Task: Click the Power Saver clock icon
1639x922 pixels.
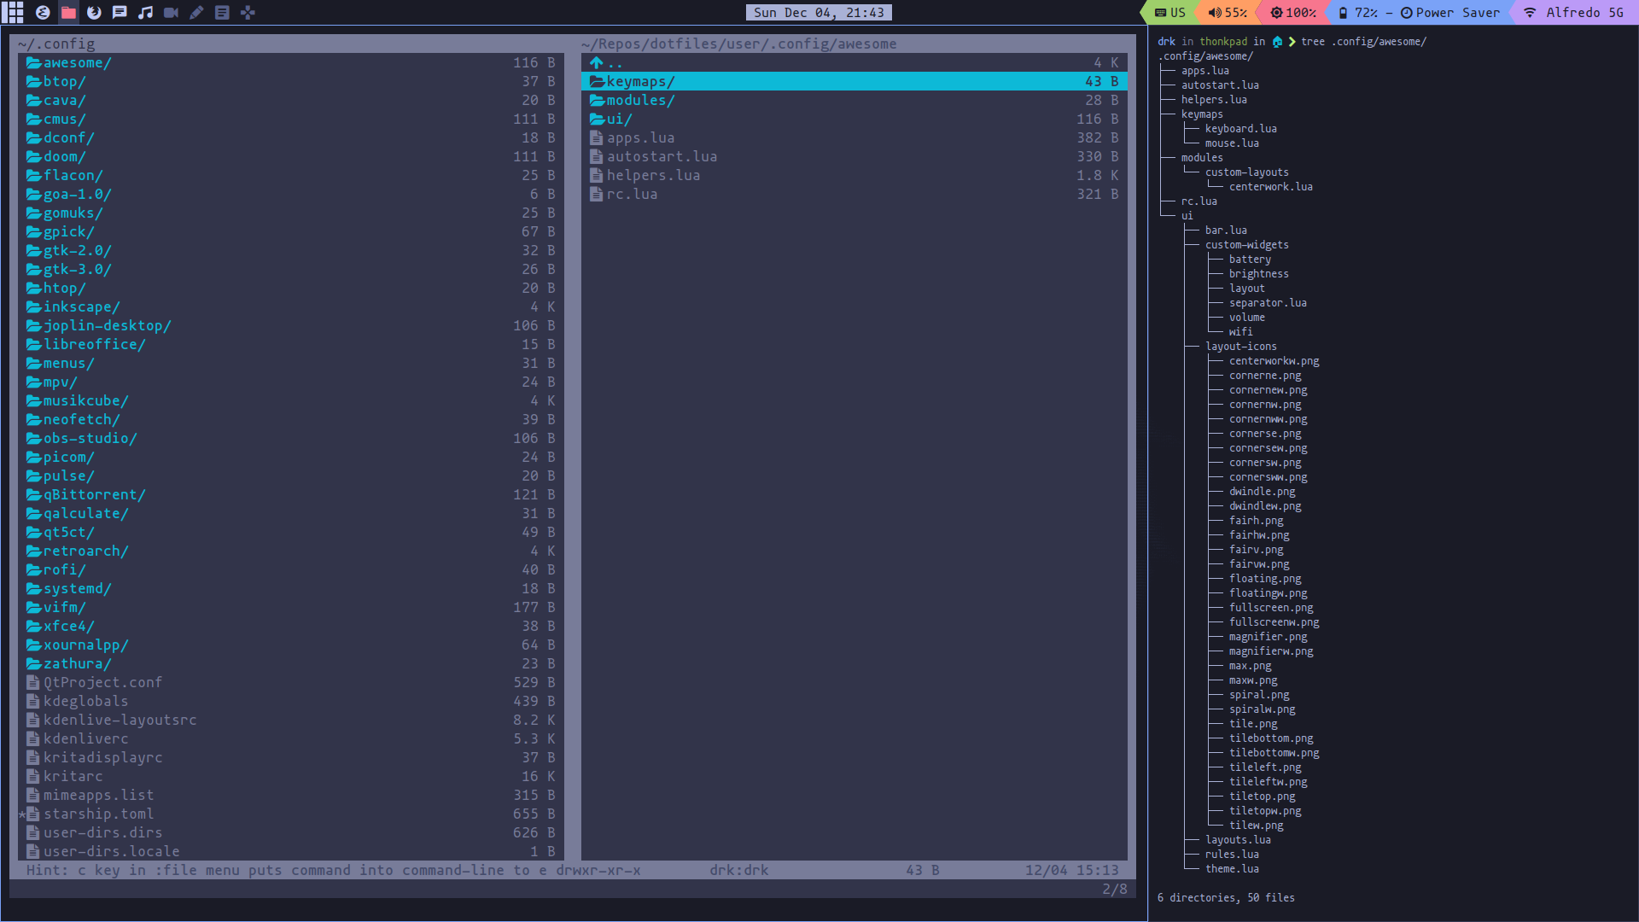Action: [x=1407, y=13]
